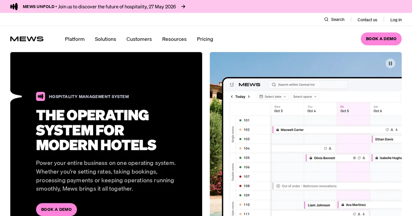This screenshot has width=412, height=216.
Task: Go to previous day with the left chevron by Today
Action: [232, 97]
